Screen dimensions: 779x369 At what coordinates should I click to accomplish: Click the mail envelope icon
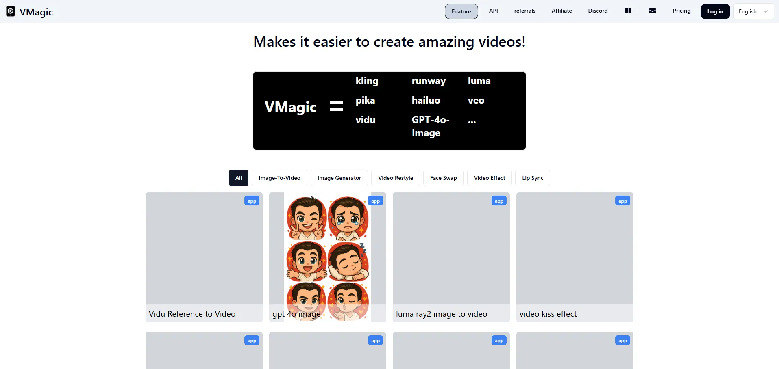click(652, 11)
